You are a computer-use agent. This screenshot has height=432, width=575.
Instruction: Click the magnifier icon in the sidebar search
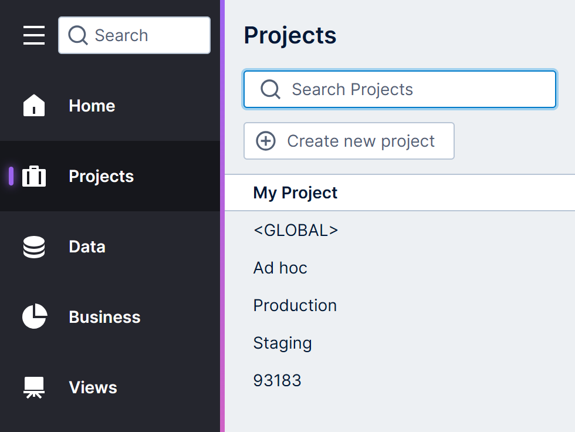pos(77,35)
